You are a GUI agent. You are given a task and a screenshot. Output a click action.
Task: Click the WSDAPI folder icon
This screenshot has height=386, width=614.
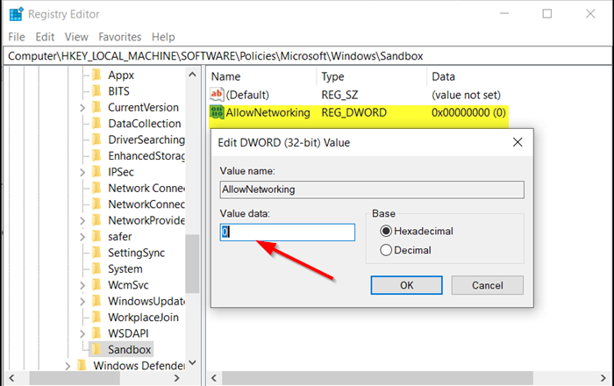click(x=96, y=333)
